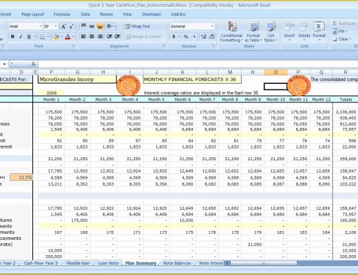Open the Page Layout tab
The height and width of the screenshot is (275, 358).
[32, 14]
